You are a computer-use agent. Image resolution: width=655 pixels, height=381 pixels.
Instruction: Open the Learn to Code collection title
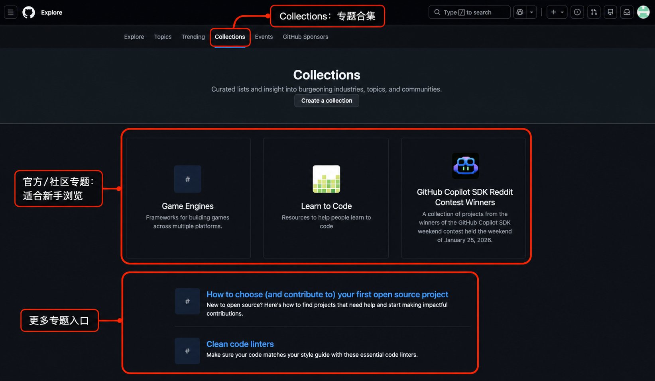click(x=327, y=206)
